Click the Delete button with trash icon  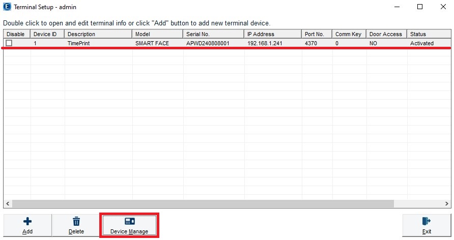[76, 226]
